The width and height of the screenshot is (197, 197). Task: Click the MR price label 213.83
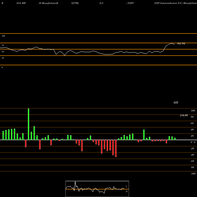pyautogui.click(x=184, y=115)
